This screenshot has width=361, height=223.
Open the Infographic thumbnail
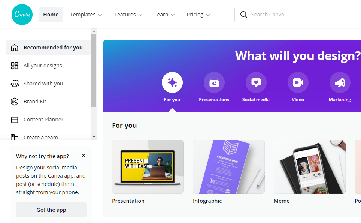pyautogui.click(x=228, y=167)
